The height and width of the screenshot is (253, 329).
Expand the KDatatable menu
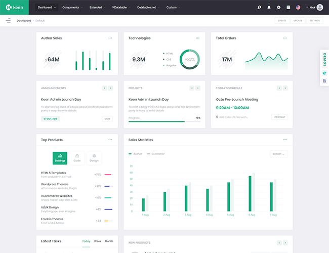(x=121, y=8)
